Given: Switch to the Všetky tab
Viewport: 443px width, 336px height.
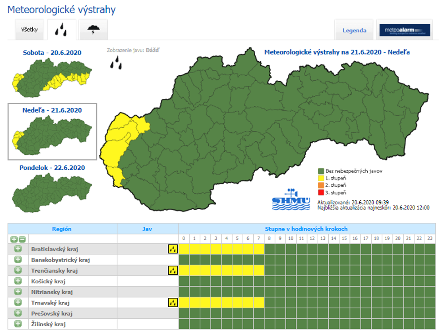Looking at the screenshot, I should (30, 30).
